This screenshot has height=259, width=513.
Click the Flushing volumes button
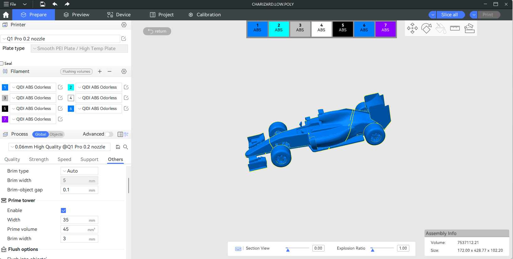[x=76, y=71]
